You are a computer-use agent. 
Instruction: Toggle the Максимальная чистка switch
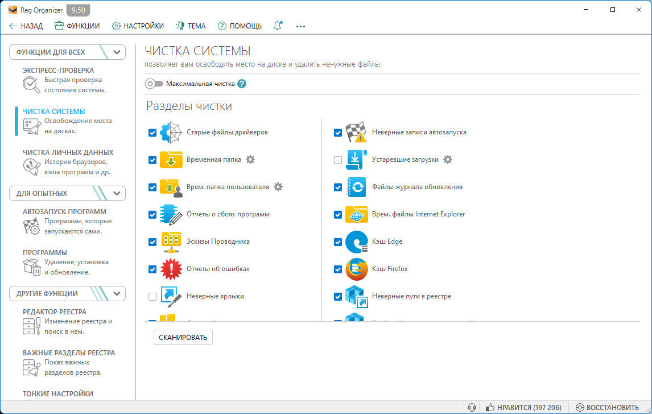coord(154,84)
